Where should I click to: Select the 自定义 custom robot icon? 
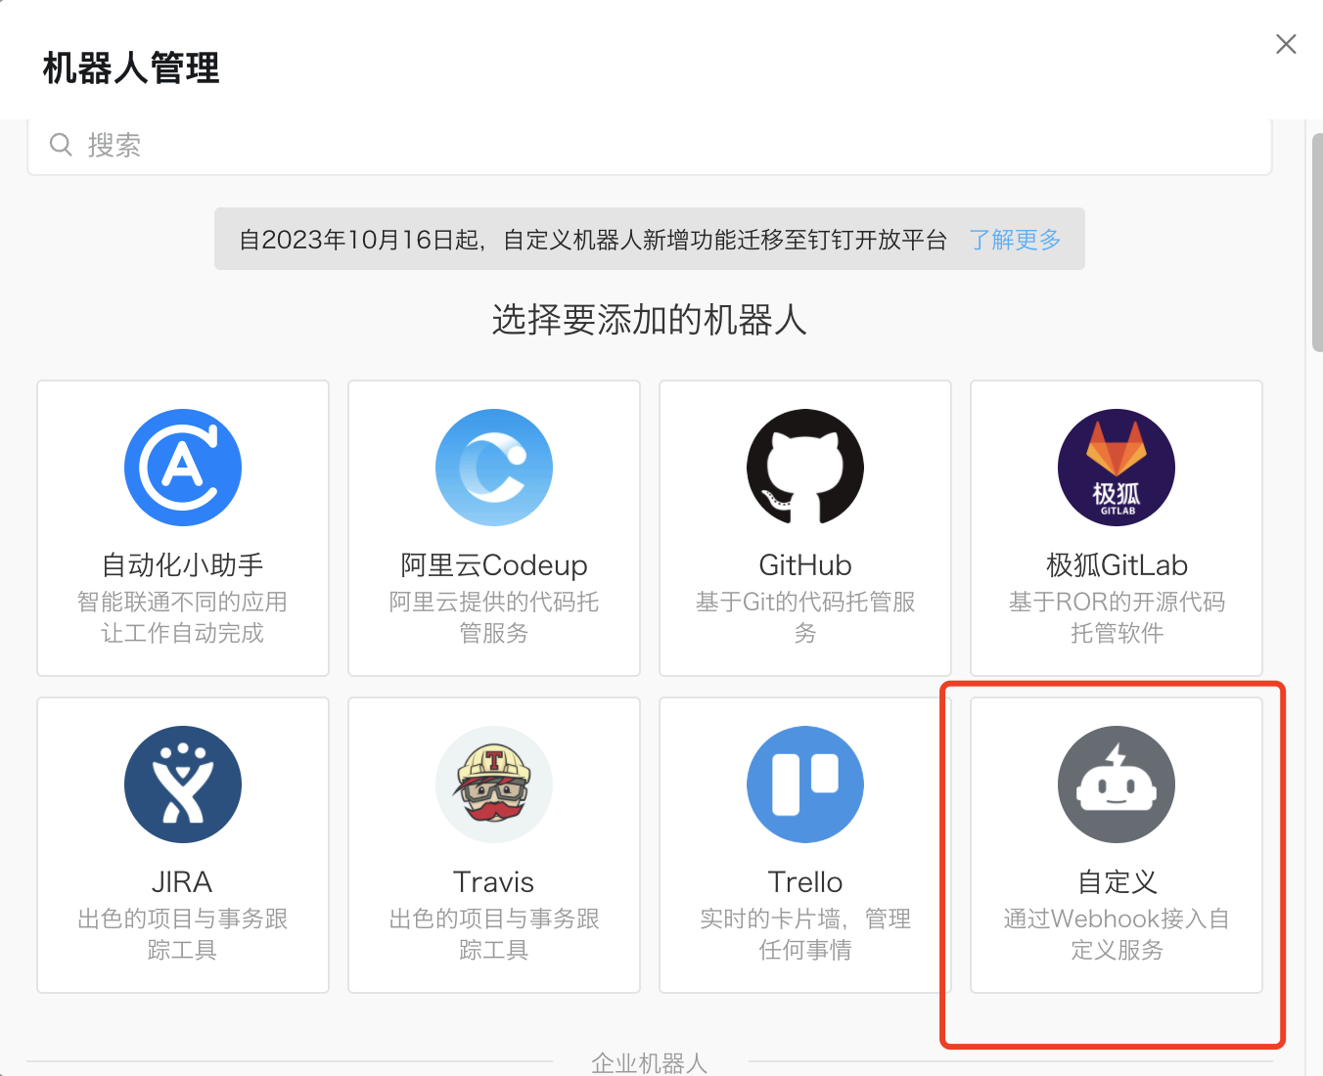coord(1117,785)
